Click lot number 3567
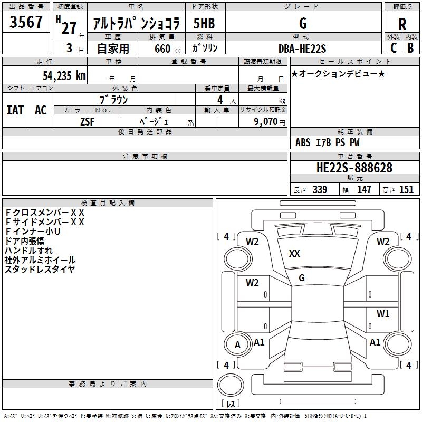This screenshot has height=422, width=422. [26, 23]
